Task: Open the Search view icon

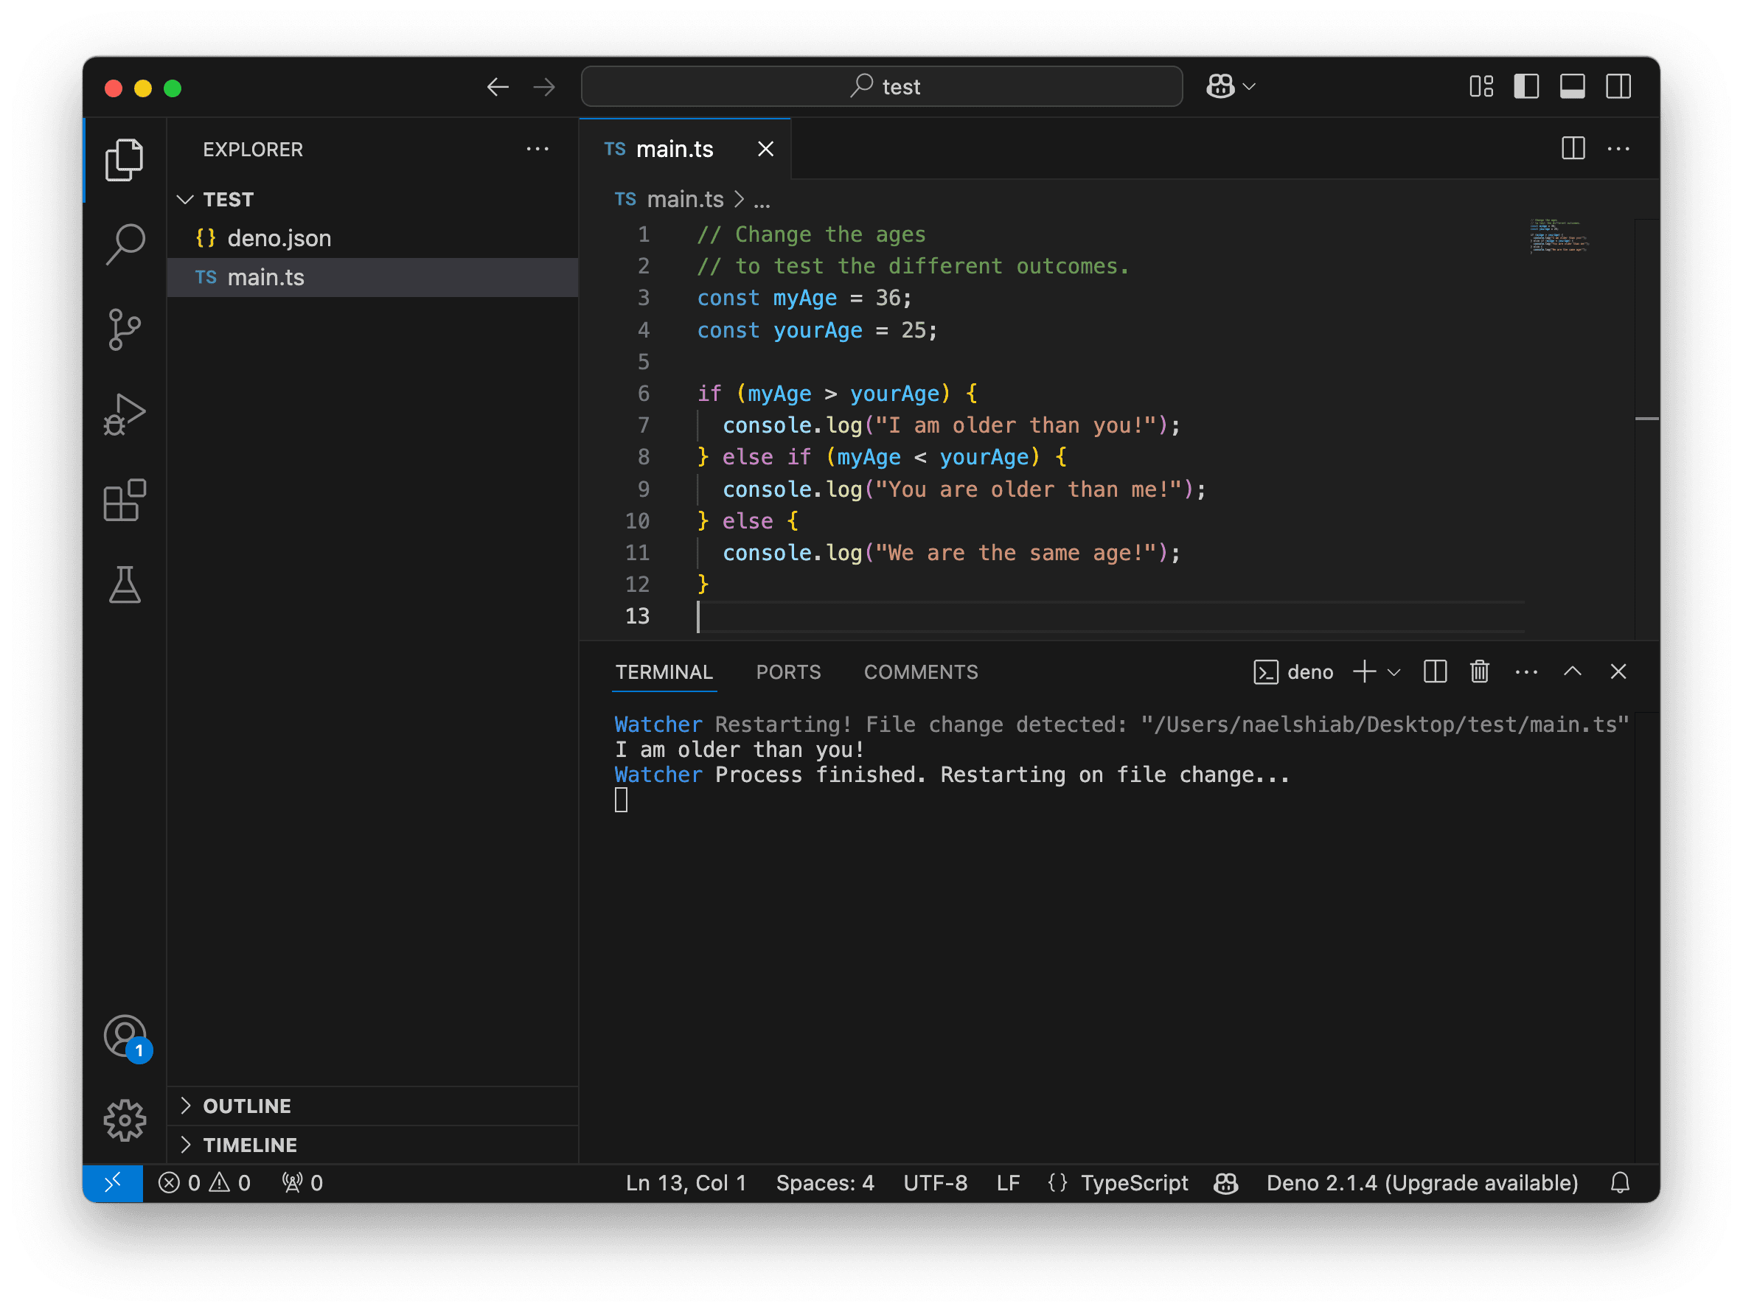Action: click(125, 245)
